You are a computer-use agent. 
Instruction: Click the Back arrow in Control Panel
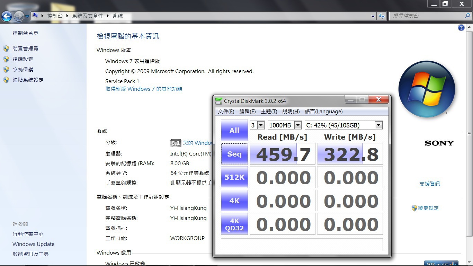pyautogui.click(x=7, y=16)
